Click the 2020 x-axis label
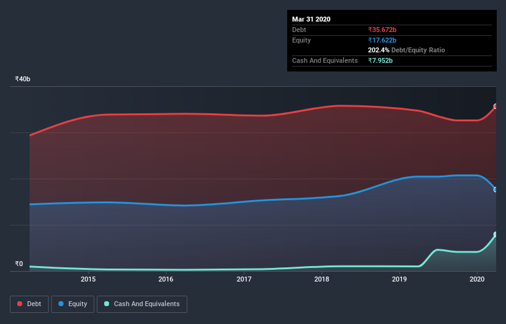Viewport: 506px width, 324px height. (477, 279)
